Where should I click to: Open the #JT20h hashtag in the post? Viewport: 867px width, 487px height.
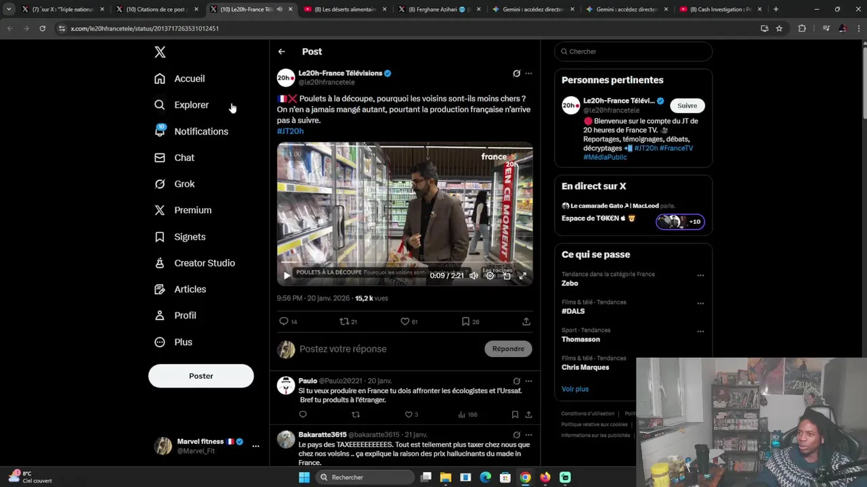point(290,131)
